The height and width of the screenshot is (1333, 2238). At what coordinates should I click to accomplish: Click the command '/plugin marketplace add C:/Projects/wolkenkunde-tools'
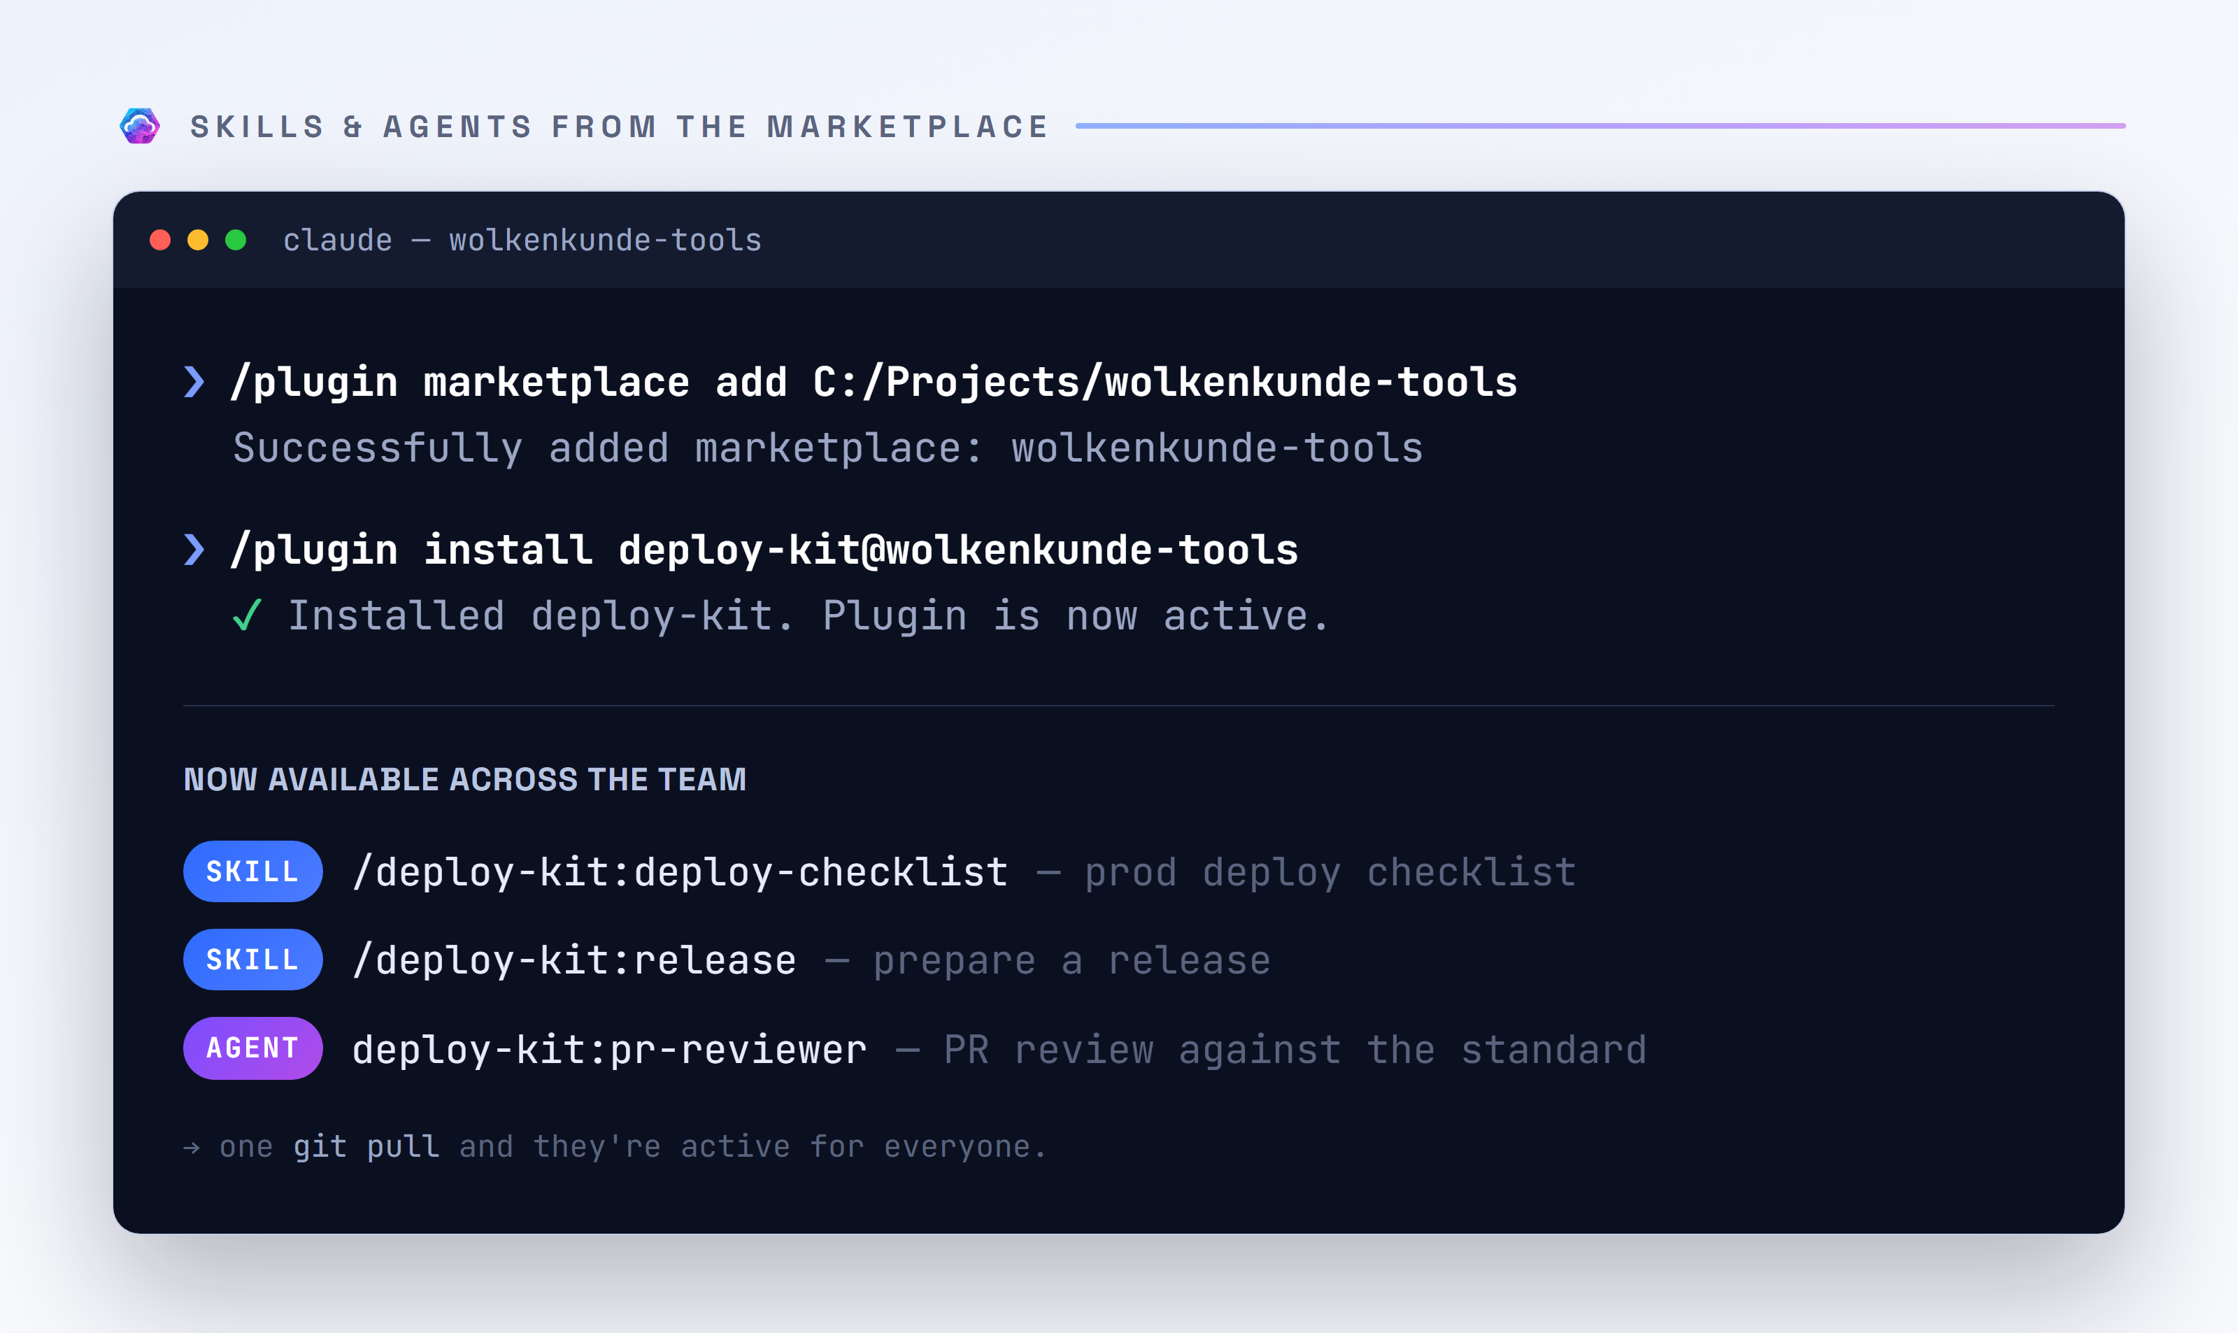coord(874,383)
